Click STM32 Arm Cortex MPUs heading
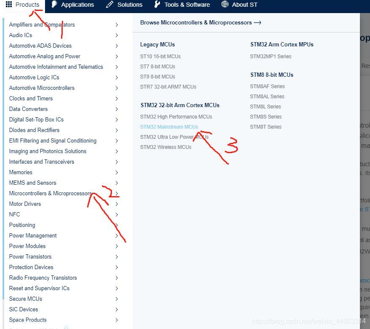Image resolution: width=370 pixels, height=329 pixels. click(x=282, y=44)
